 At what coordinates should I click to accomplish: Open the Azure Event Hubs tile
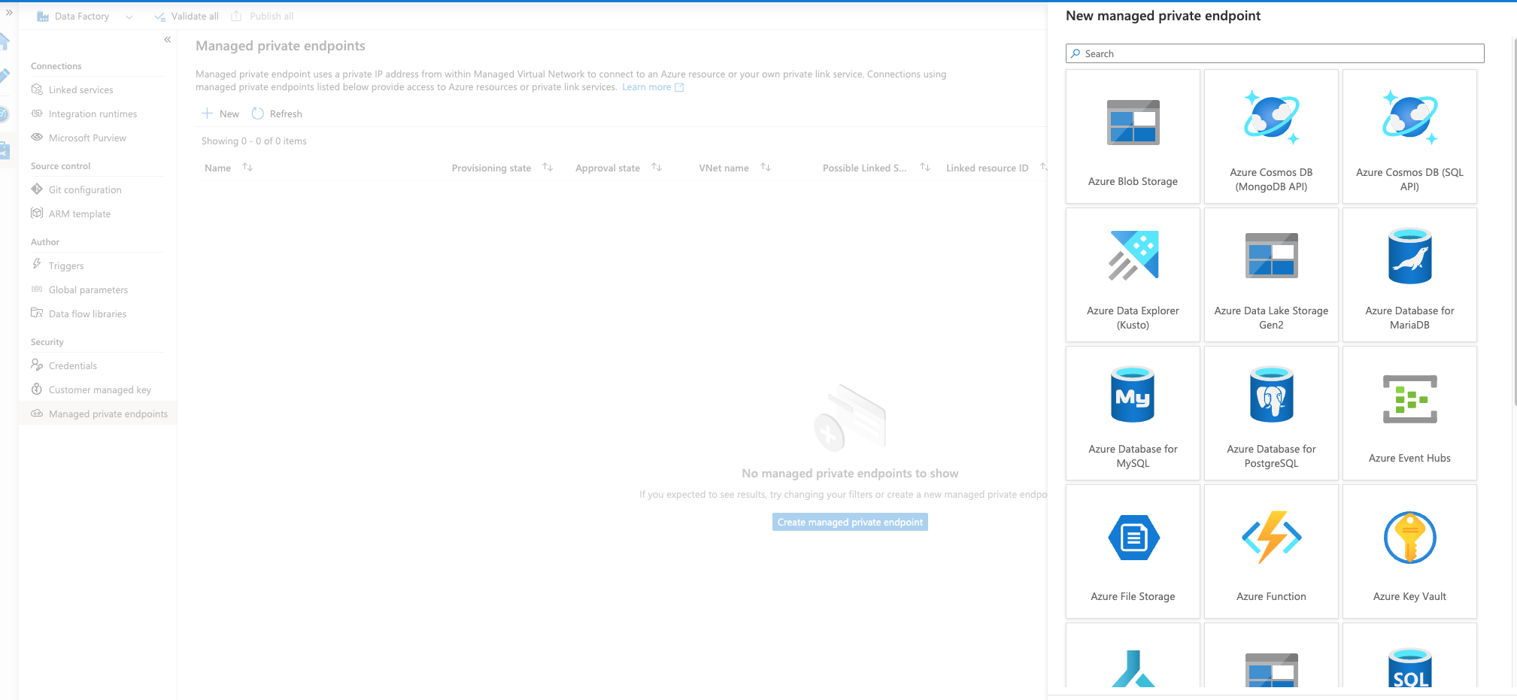click(1409, 413)
